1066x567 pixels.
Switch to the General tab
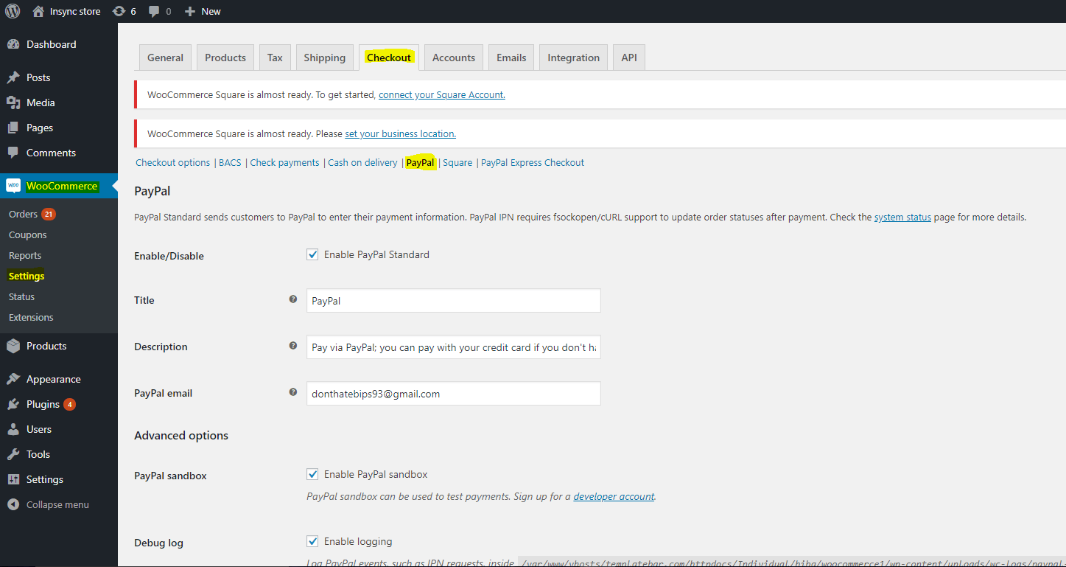(165, 58)
